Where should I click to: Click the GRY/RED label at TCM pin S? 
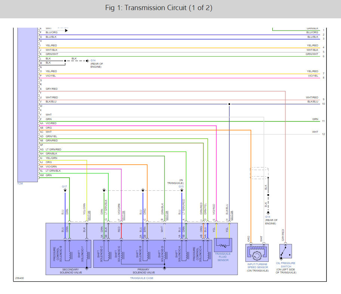pos(52,89)
